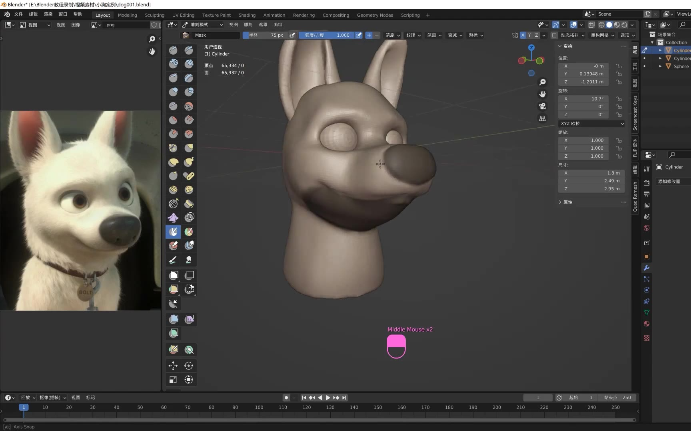691x431 pixels.
Task: Open the 重构网格 remesh dropdown
Action: (x=602, y=35)
